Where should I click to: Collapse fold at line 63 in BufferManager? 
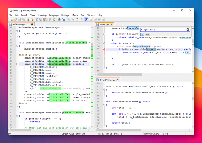17,116
